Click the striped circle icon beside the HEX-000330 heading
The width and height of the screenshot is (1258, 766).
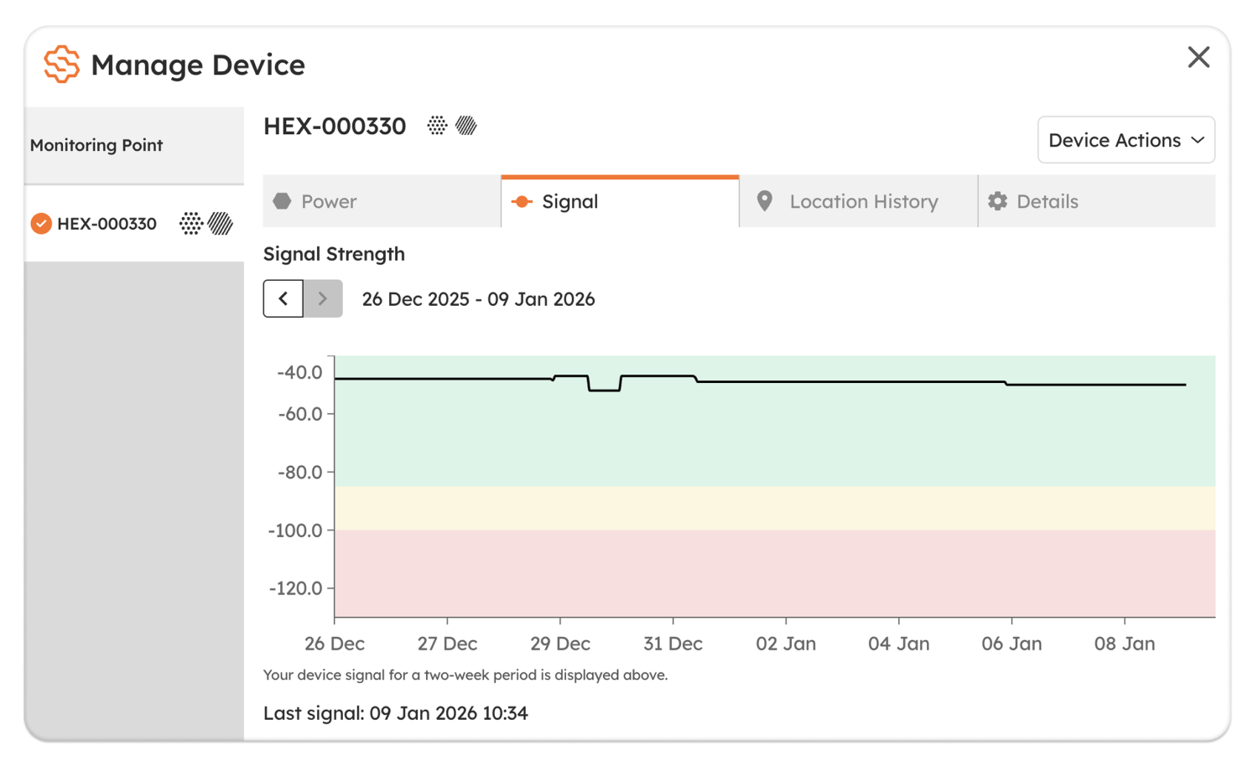466,126
